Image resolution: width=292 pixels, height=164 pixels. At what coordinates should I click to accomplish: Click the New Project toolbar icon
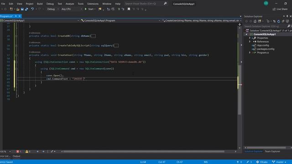pos(11,9)
